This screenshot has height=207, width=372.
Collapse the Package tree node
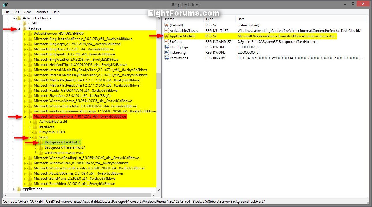[20, 28]
